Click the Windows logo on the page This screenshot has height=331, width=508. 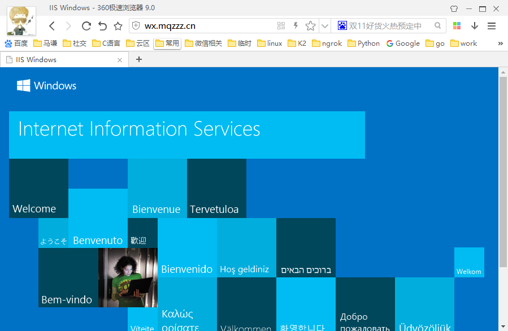(x=47, y=85)
